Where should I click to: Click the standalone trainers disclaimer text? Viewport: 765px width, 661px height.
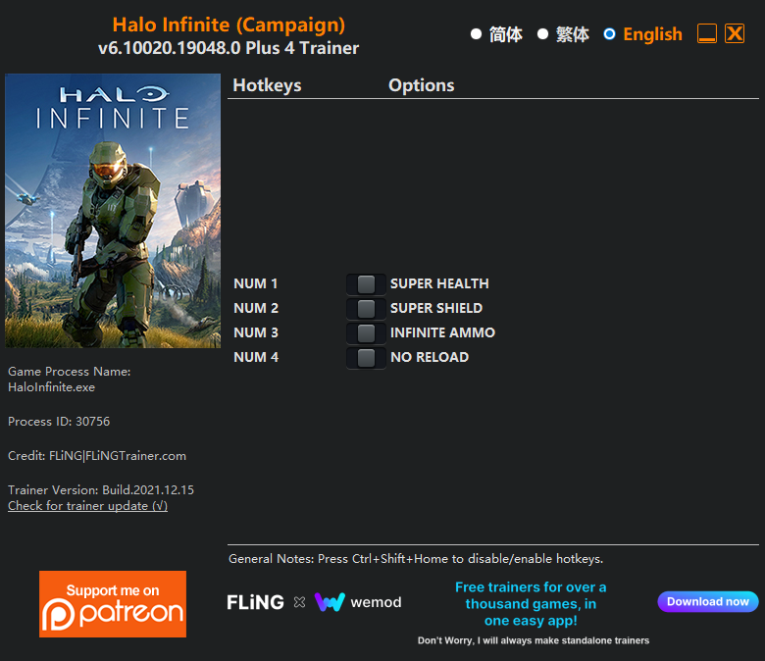click(x=534, y=640)
